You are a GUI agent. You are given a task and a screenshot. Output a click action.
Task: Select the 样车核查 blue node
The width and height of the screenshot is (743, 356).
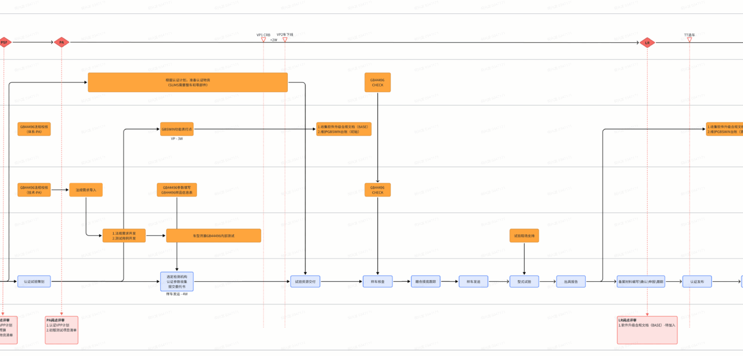(x=378, y=281)
